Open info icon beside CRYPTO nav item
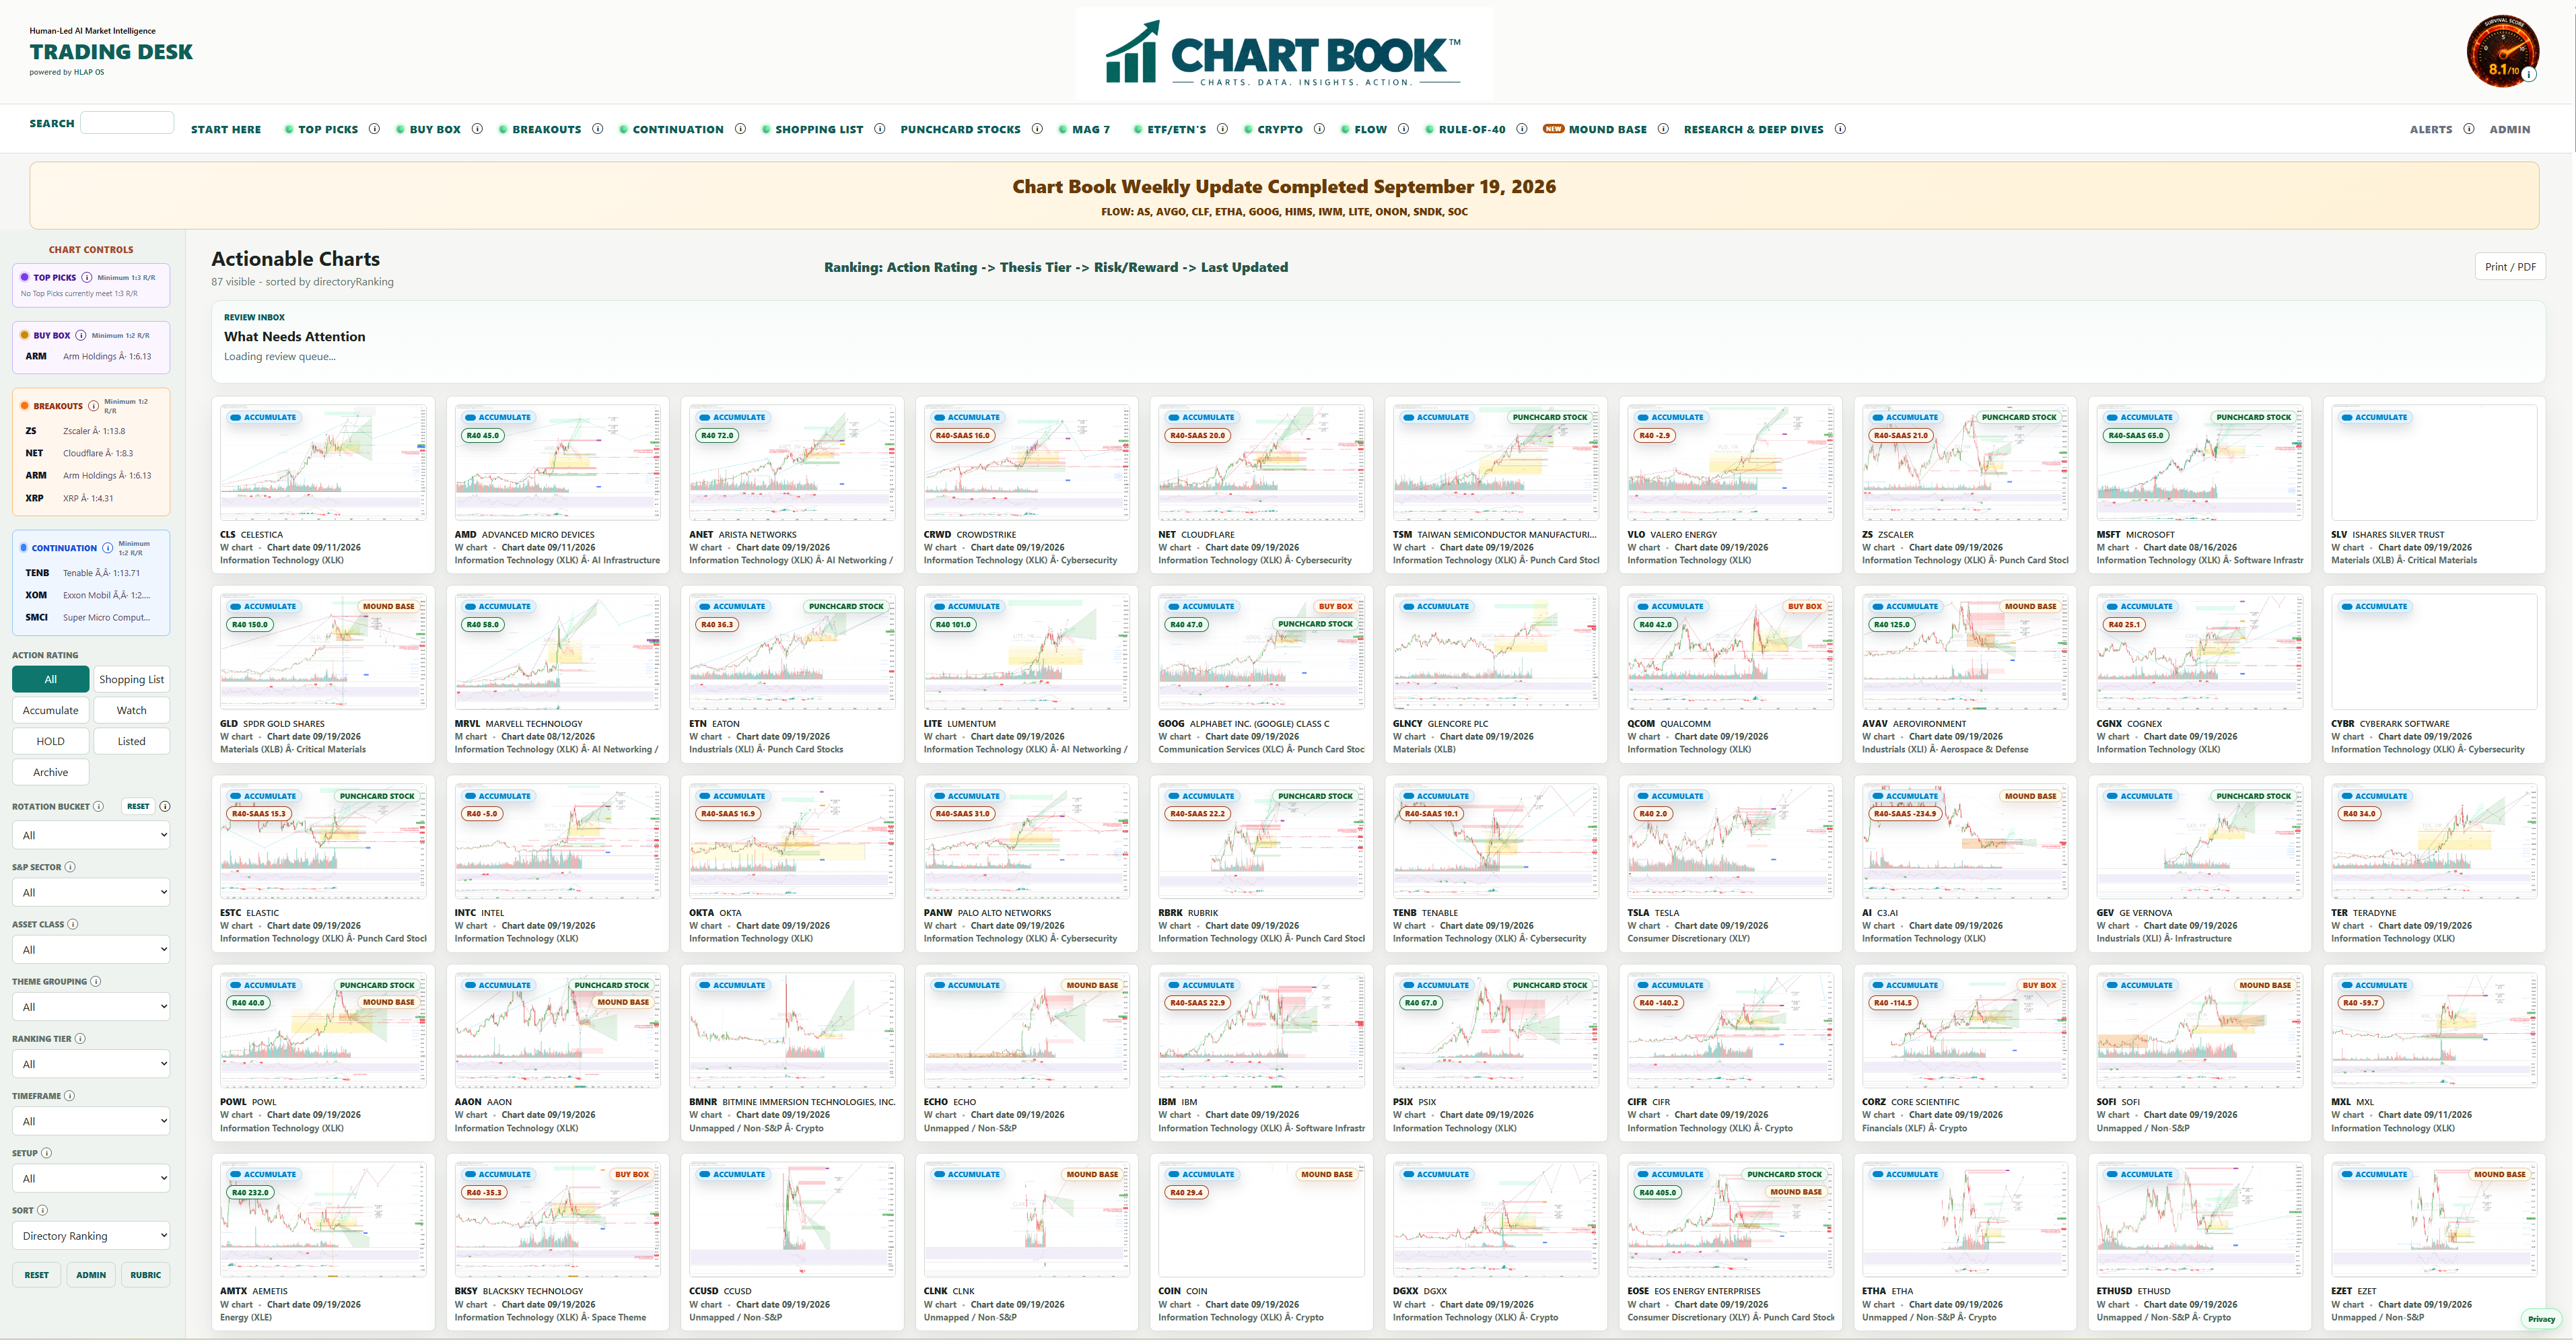The height and width of the screenshot is (1340, 2576). (x=1319, y=129)
